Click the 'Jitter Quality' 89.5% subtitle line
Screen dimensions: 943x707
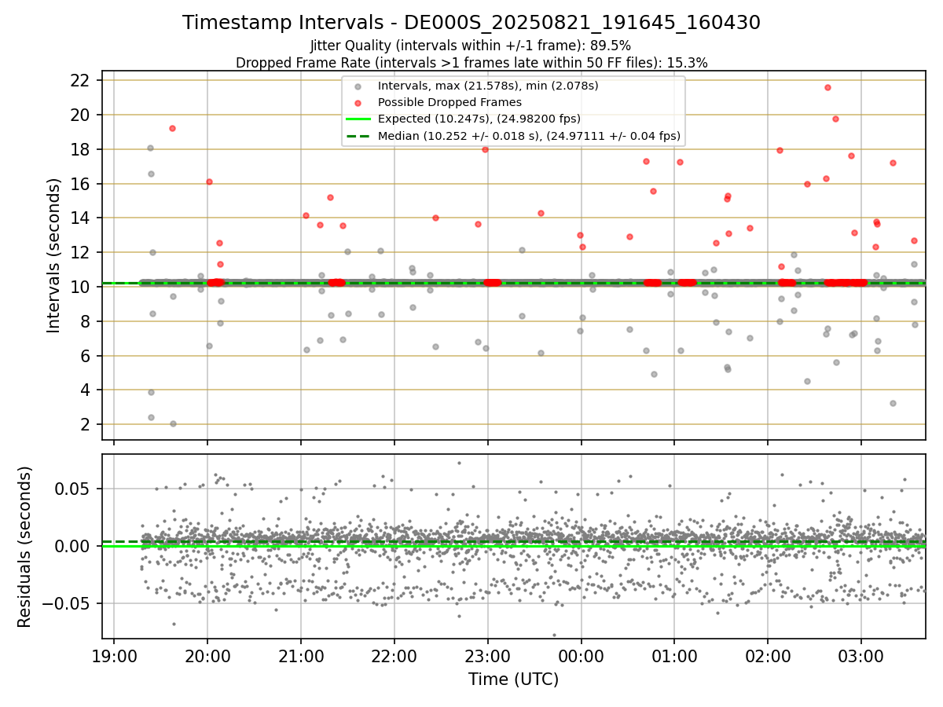coord(471,46)
